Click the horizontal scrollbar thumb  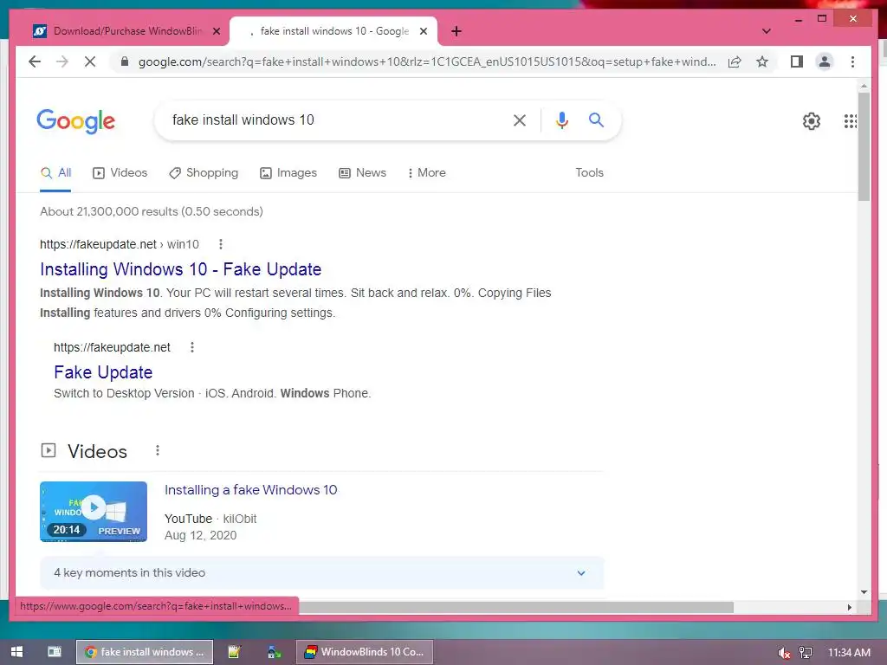tap(516, 607)
